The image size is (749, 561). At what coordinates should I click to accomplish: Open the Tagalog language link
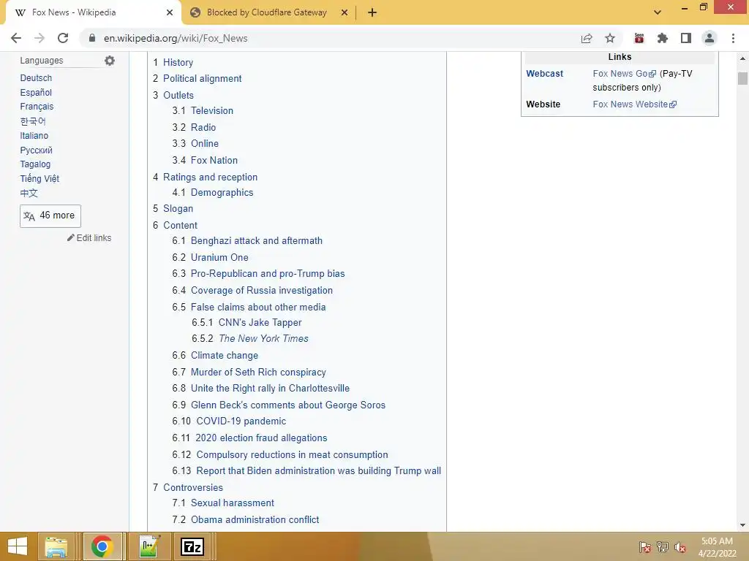point(35,164)
